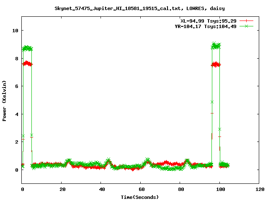
Task: Click the green YR calibration plateau near 100 seconds
Action: point(216,46)
